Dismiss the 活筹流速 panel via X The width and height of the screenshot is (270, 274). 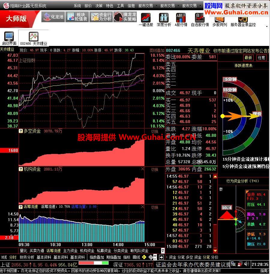(x=142, y=206)
